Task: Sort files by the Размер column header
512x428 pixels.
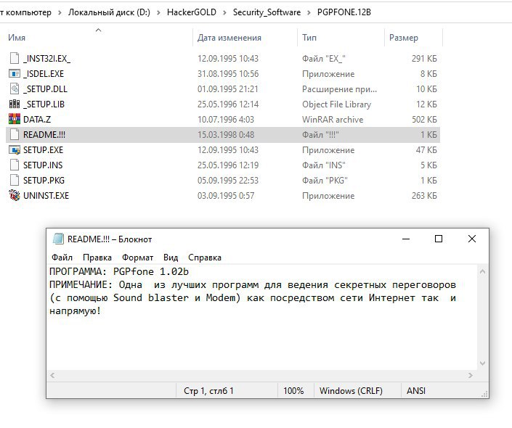Action: point(404,38)
